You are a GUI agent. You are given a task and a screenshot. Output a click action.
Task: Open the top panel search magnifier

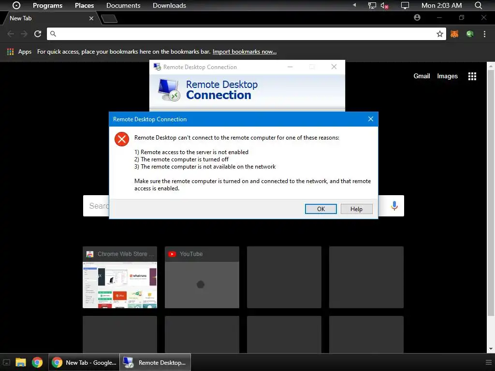pos(478,5)
